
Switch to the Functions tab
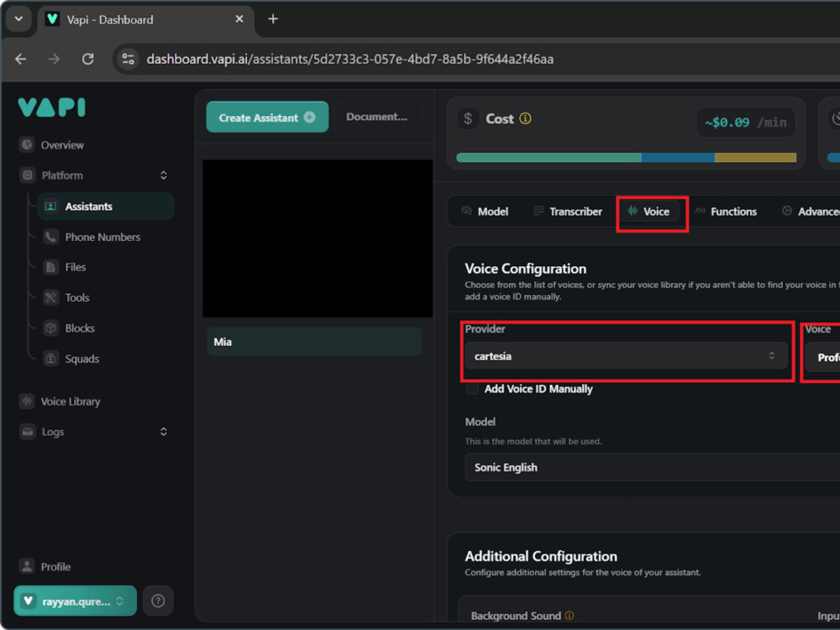(726, 212)
